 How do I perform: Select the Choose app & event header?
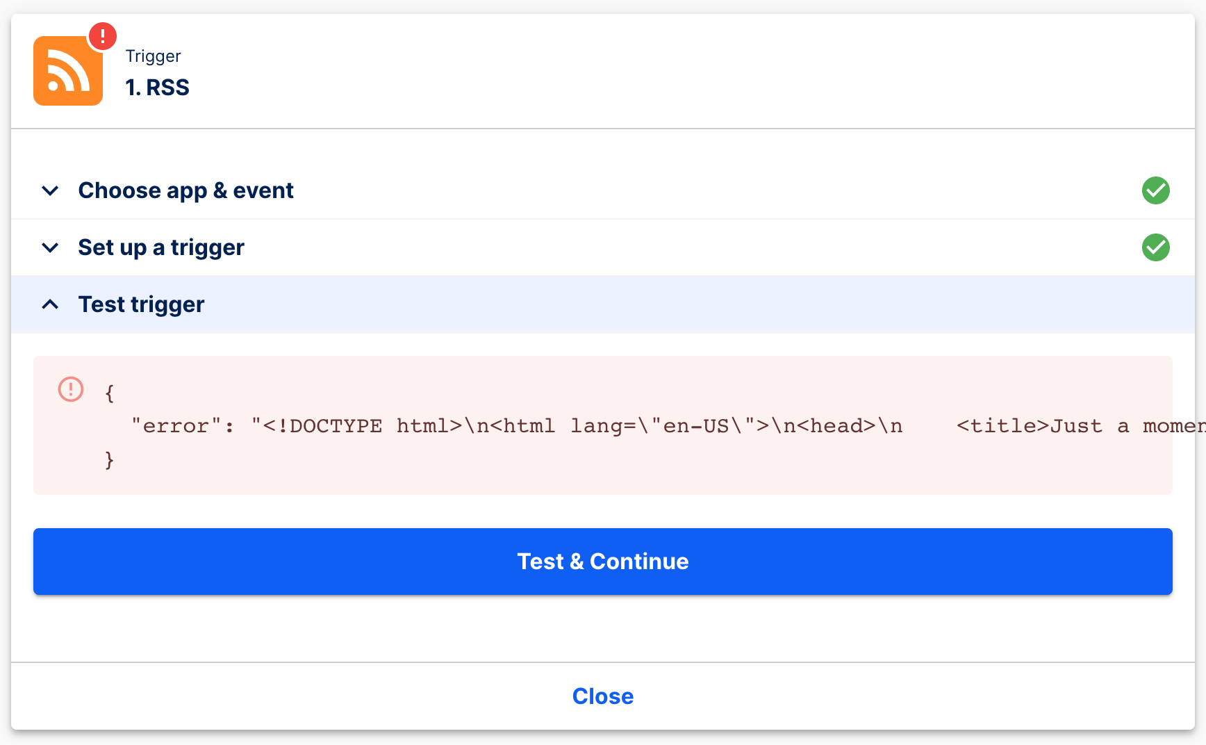[185, 190]
